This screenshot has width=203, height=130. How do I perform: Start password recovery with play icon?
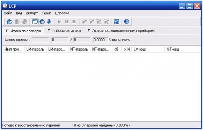click(59, 22)
